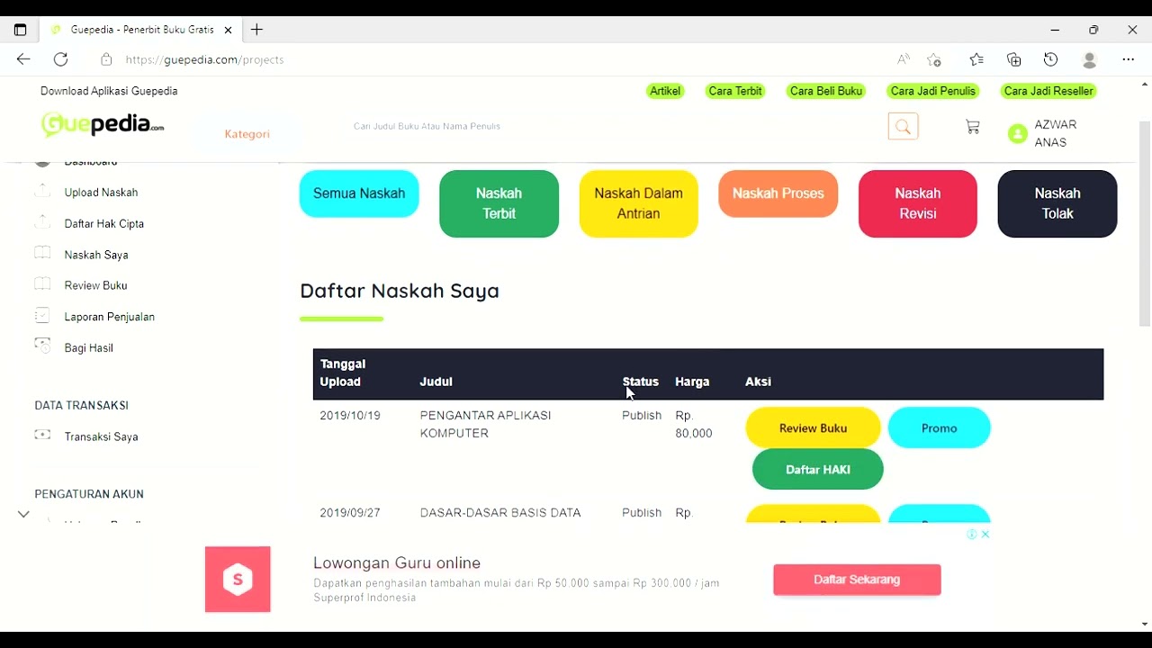1152x648 pixels.
Task: Expand sidebar chevron near Pengaturan Akun
Action: [x=23, y=514]
